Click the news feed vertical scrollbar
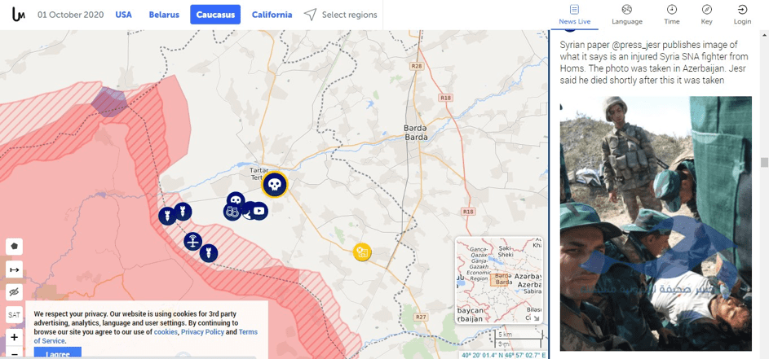Image resolution: width=769 pixels, height=359 pixels. click(x=763, y=162)
